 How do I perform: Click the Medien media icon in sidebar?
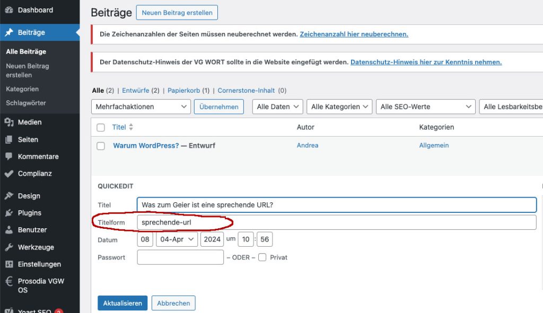[9, 122]
